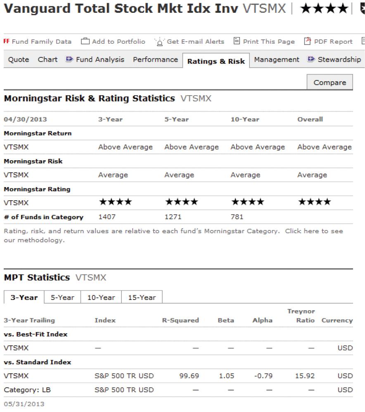Open the Management tab
365x412 pixels.
click(x=277, y=60)
